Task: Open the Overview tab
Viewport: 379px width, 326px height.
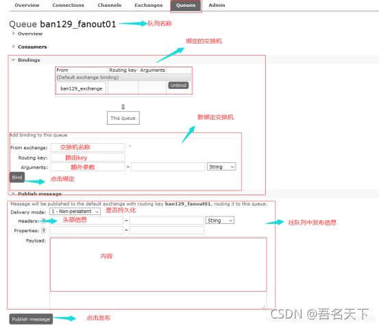Action: [27, 5]
